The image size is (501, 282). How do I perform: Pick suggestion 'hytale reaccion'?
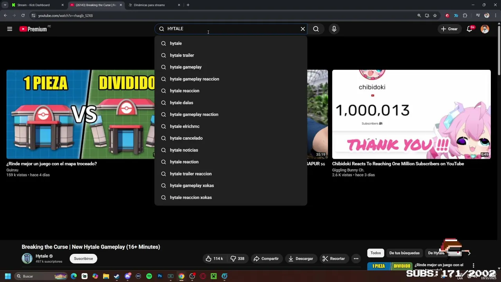(231, 91)
